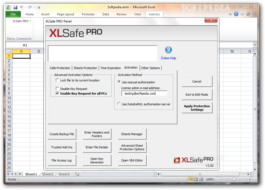
Task: Click the Name Box showing A1
Action: (25, 45)
